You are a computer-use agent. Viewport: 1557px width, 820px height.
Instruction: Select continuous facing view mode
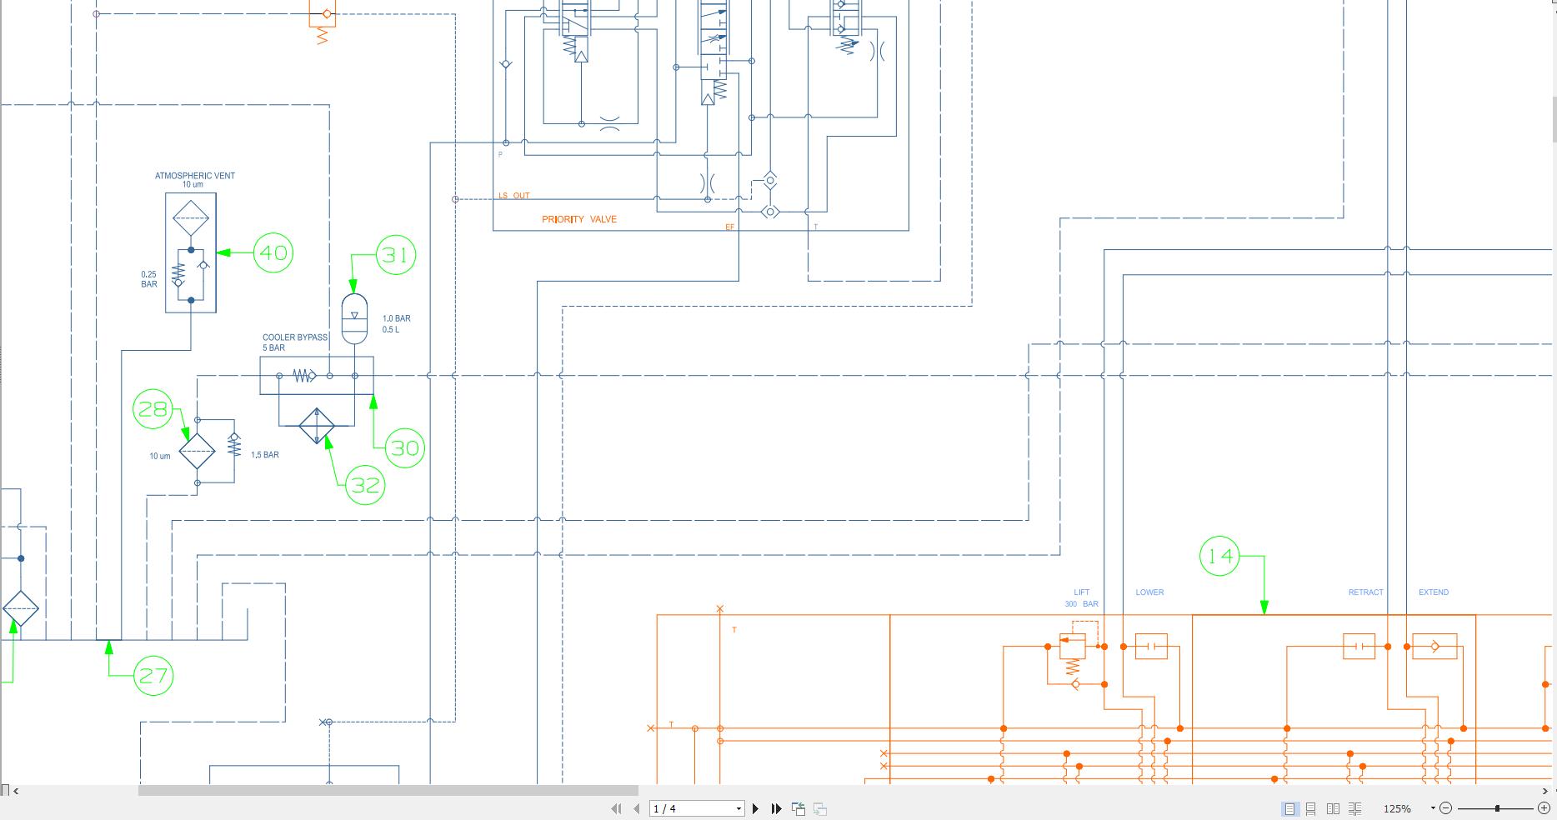click(1355, 808)
